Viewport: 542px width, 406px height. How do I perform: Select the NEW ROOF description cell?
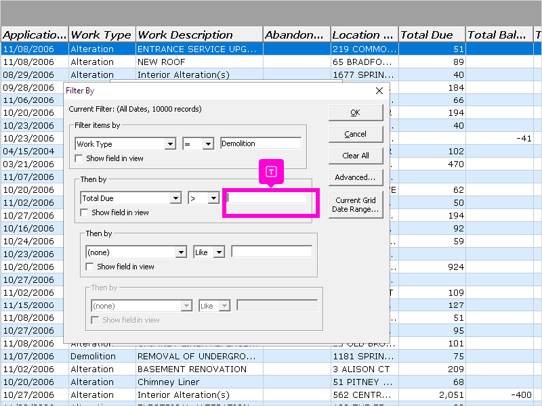pyautogui.click(x=199, y=62)
